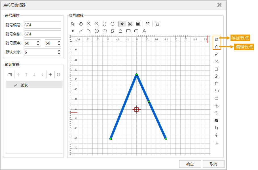Copy the selected stroke
This screenshot has width=258, height=170.
pos(217,69)
